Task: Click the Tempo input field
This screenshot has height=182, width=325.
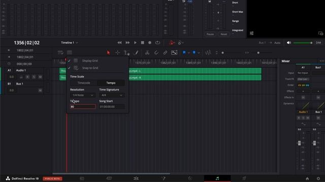Action: pos(83,107)
